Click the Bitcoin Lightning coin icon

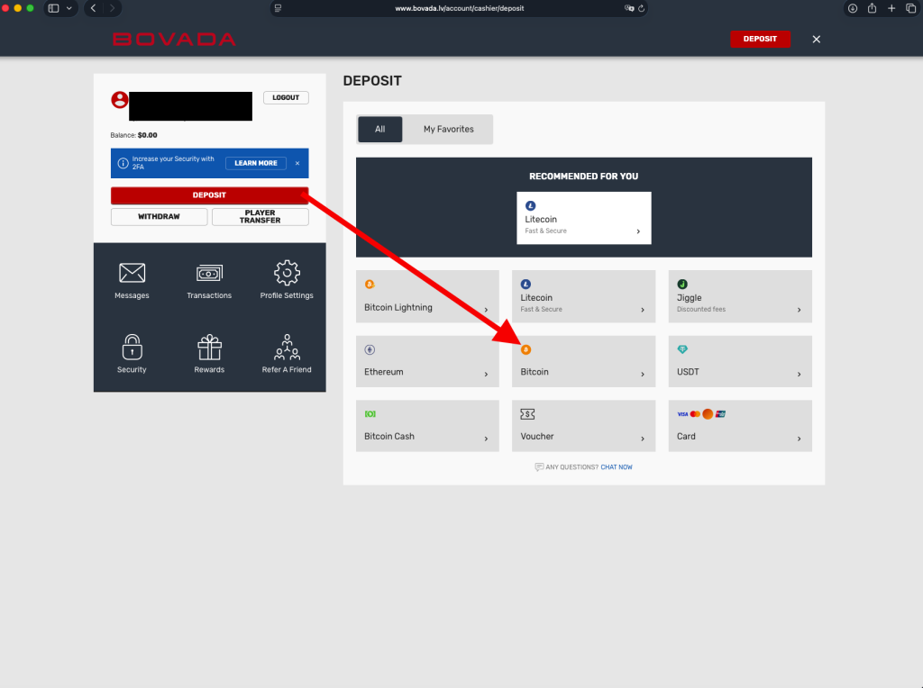[x=370, y=284]
